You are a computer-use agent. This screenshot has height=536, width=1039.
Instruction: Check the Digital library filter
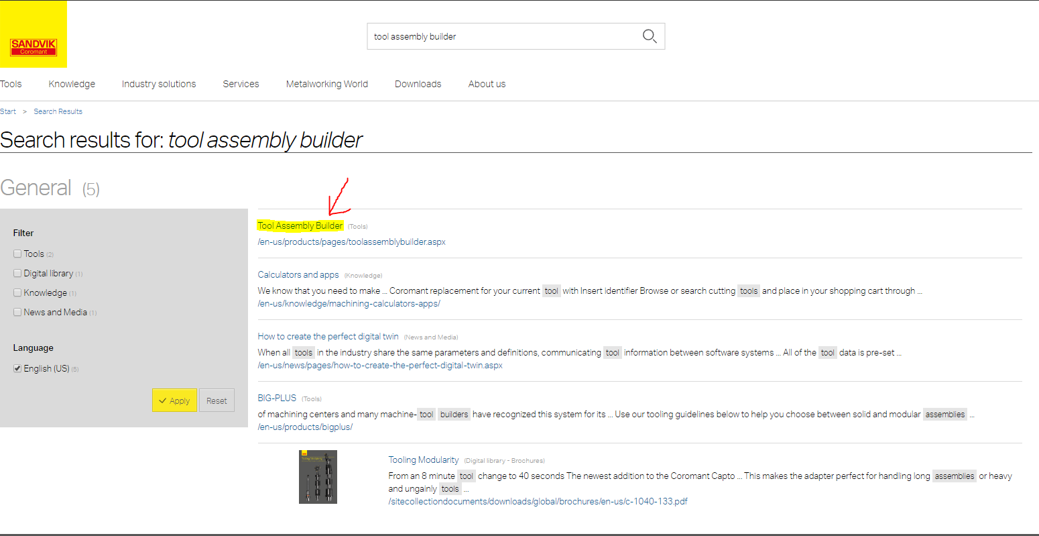point(17,273)
